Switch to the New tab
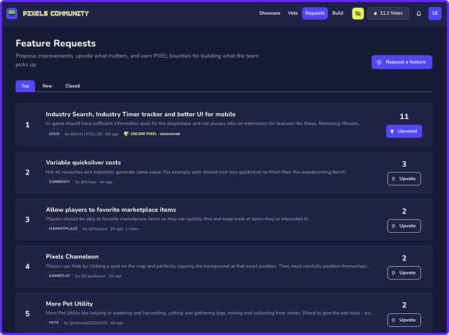449x335 pixels. click(x=48, y=86)
